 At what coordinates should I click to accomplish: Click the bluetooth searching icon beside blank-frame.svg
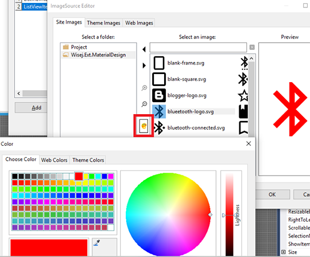[245, 63]
